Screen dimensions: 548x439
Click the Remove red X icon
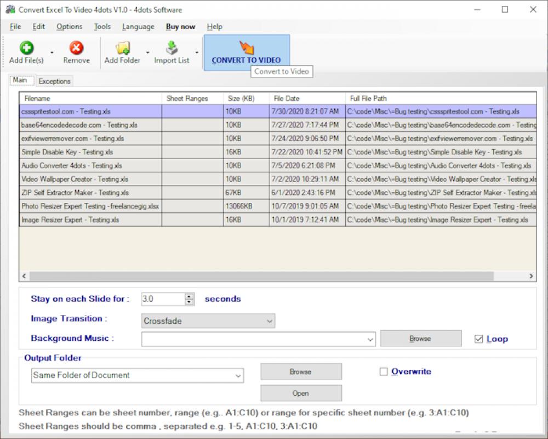(76, 47)
